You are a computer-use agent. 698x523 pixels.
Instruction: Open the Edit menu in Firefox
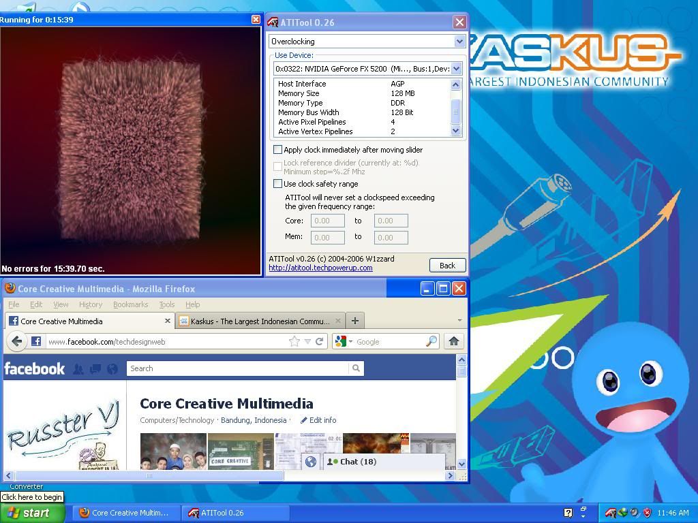(x=36, y=304)
